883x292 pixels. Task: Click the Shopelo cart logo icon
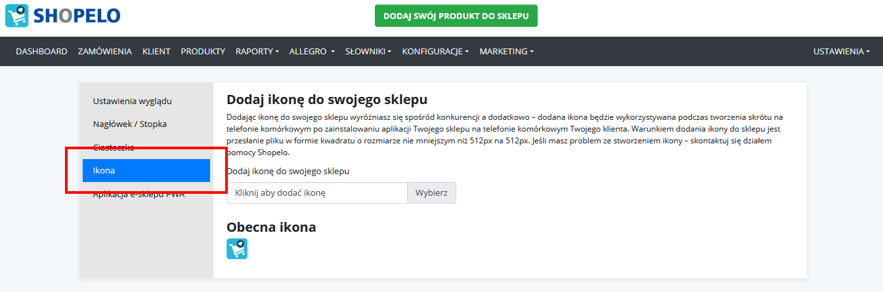coord(16,16)
